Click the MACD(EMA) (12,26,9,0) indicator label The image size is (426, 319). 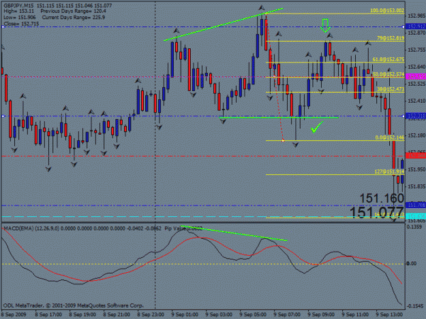(31, 229)
